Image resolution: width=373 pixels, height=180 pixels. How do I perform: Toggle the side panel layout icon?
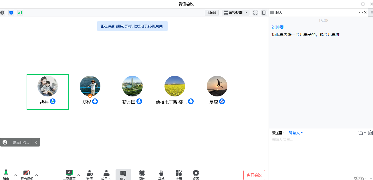point(264,13)
